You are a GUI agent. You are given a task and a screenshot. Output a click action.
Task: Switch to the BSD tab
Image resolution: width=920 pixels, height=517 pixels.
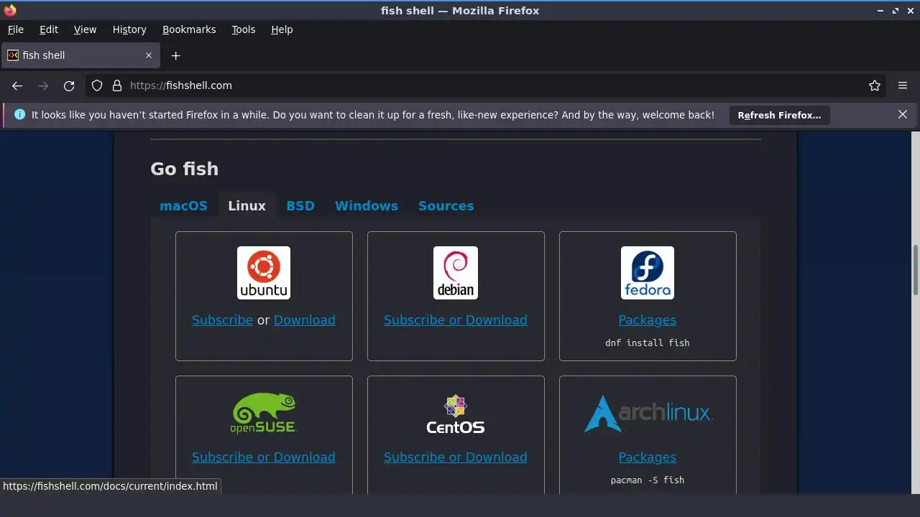(300, 205)
